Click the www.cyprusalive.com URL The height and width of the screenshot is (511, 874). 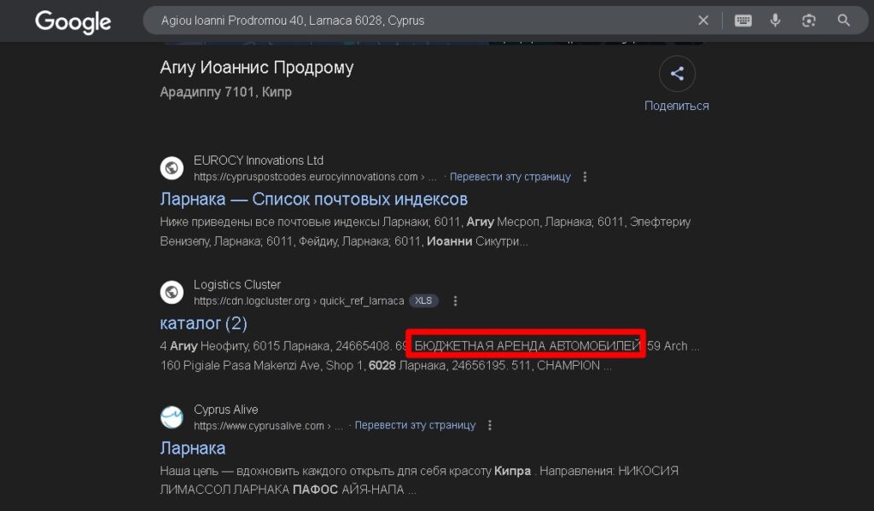[268, 426]
